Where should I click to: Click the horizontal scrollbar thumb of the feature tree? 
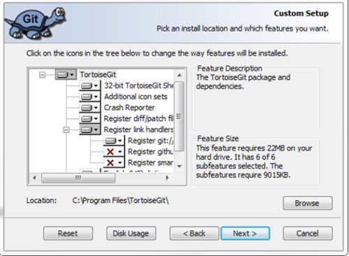point(78,178)
